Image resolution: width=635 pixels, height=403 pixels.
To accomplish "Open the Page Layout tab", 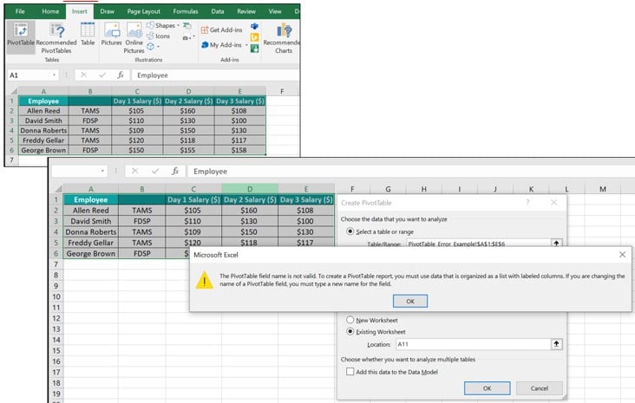I will [143, 11].
